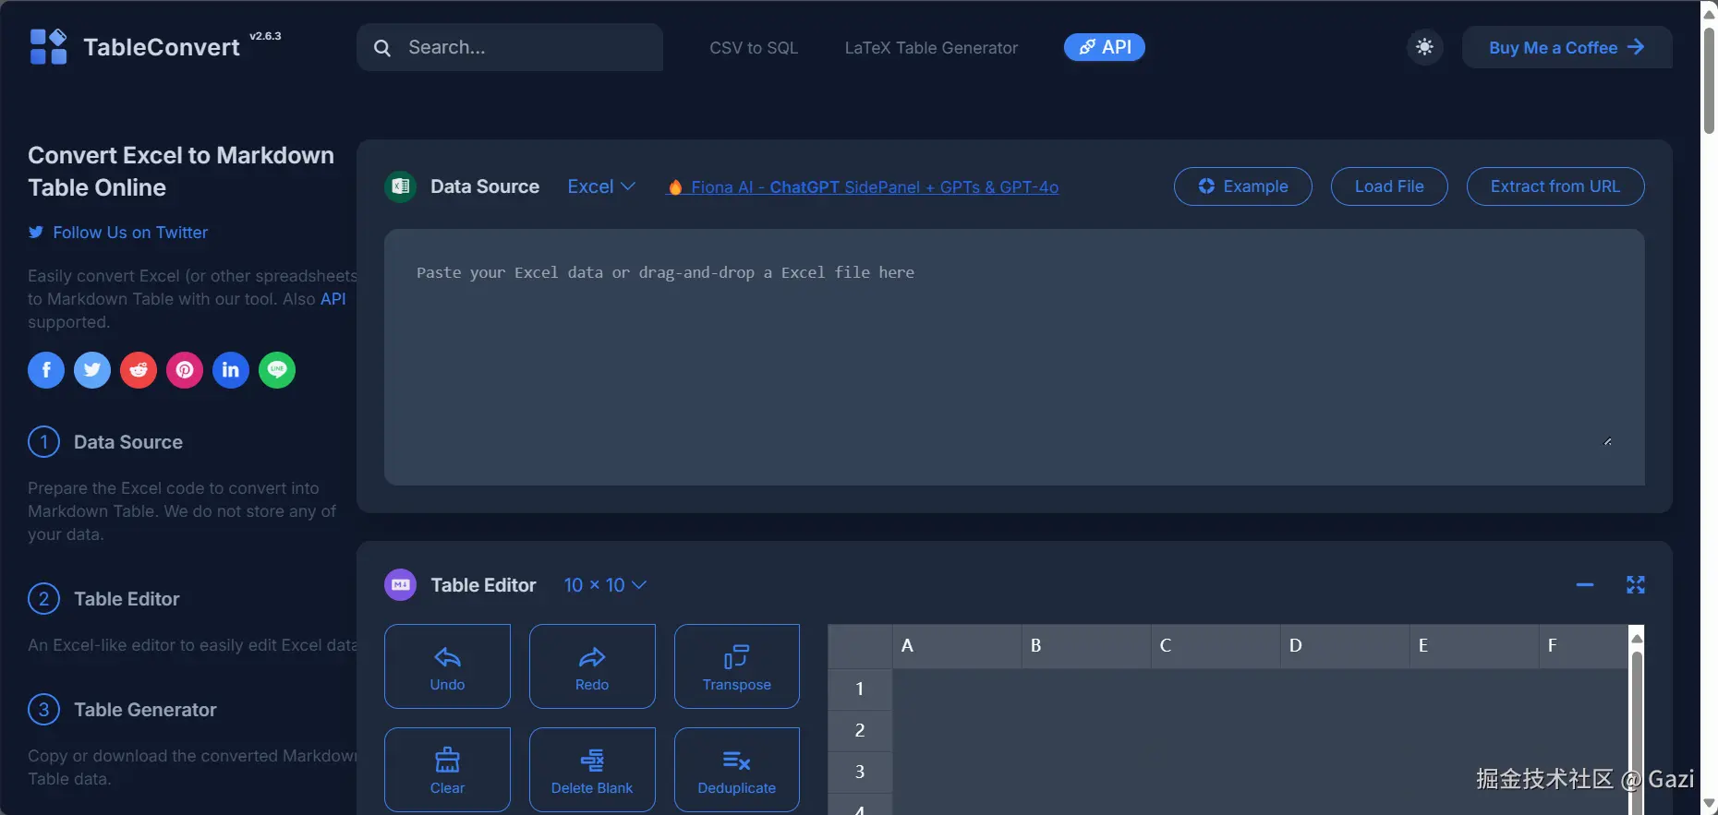Click the Example button's circle icon

point(1206,186)
